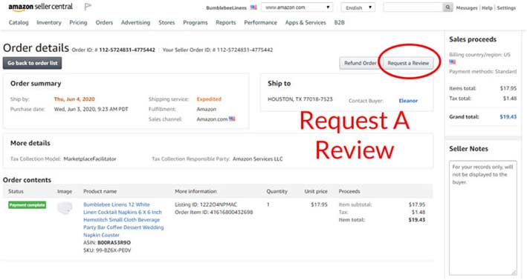Click the search magnifier icon

pyautogui.click(x=447, y=7)
